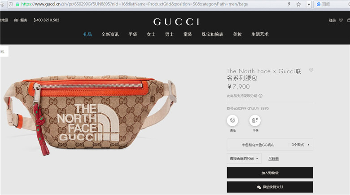350x195 pixels.
Task: Open the 选择合适的尺码 size dropdown
Action: (x=244, y=158)
